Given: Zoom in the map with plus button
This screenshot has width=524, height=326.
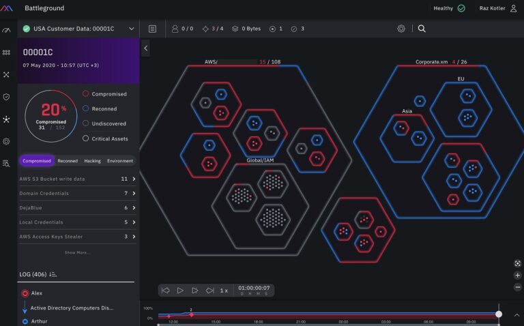Looking at the screenshot, I should coord(517,276).
